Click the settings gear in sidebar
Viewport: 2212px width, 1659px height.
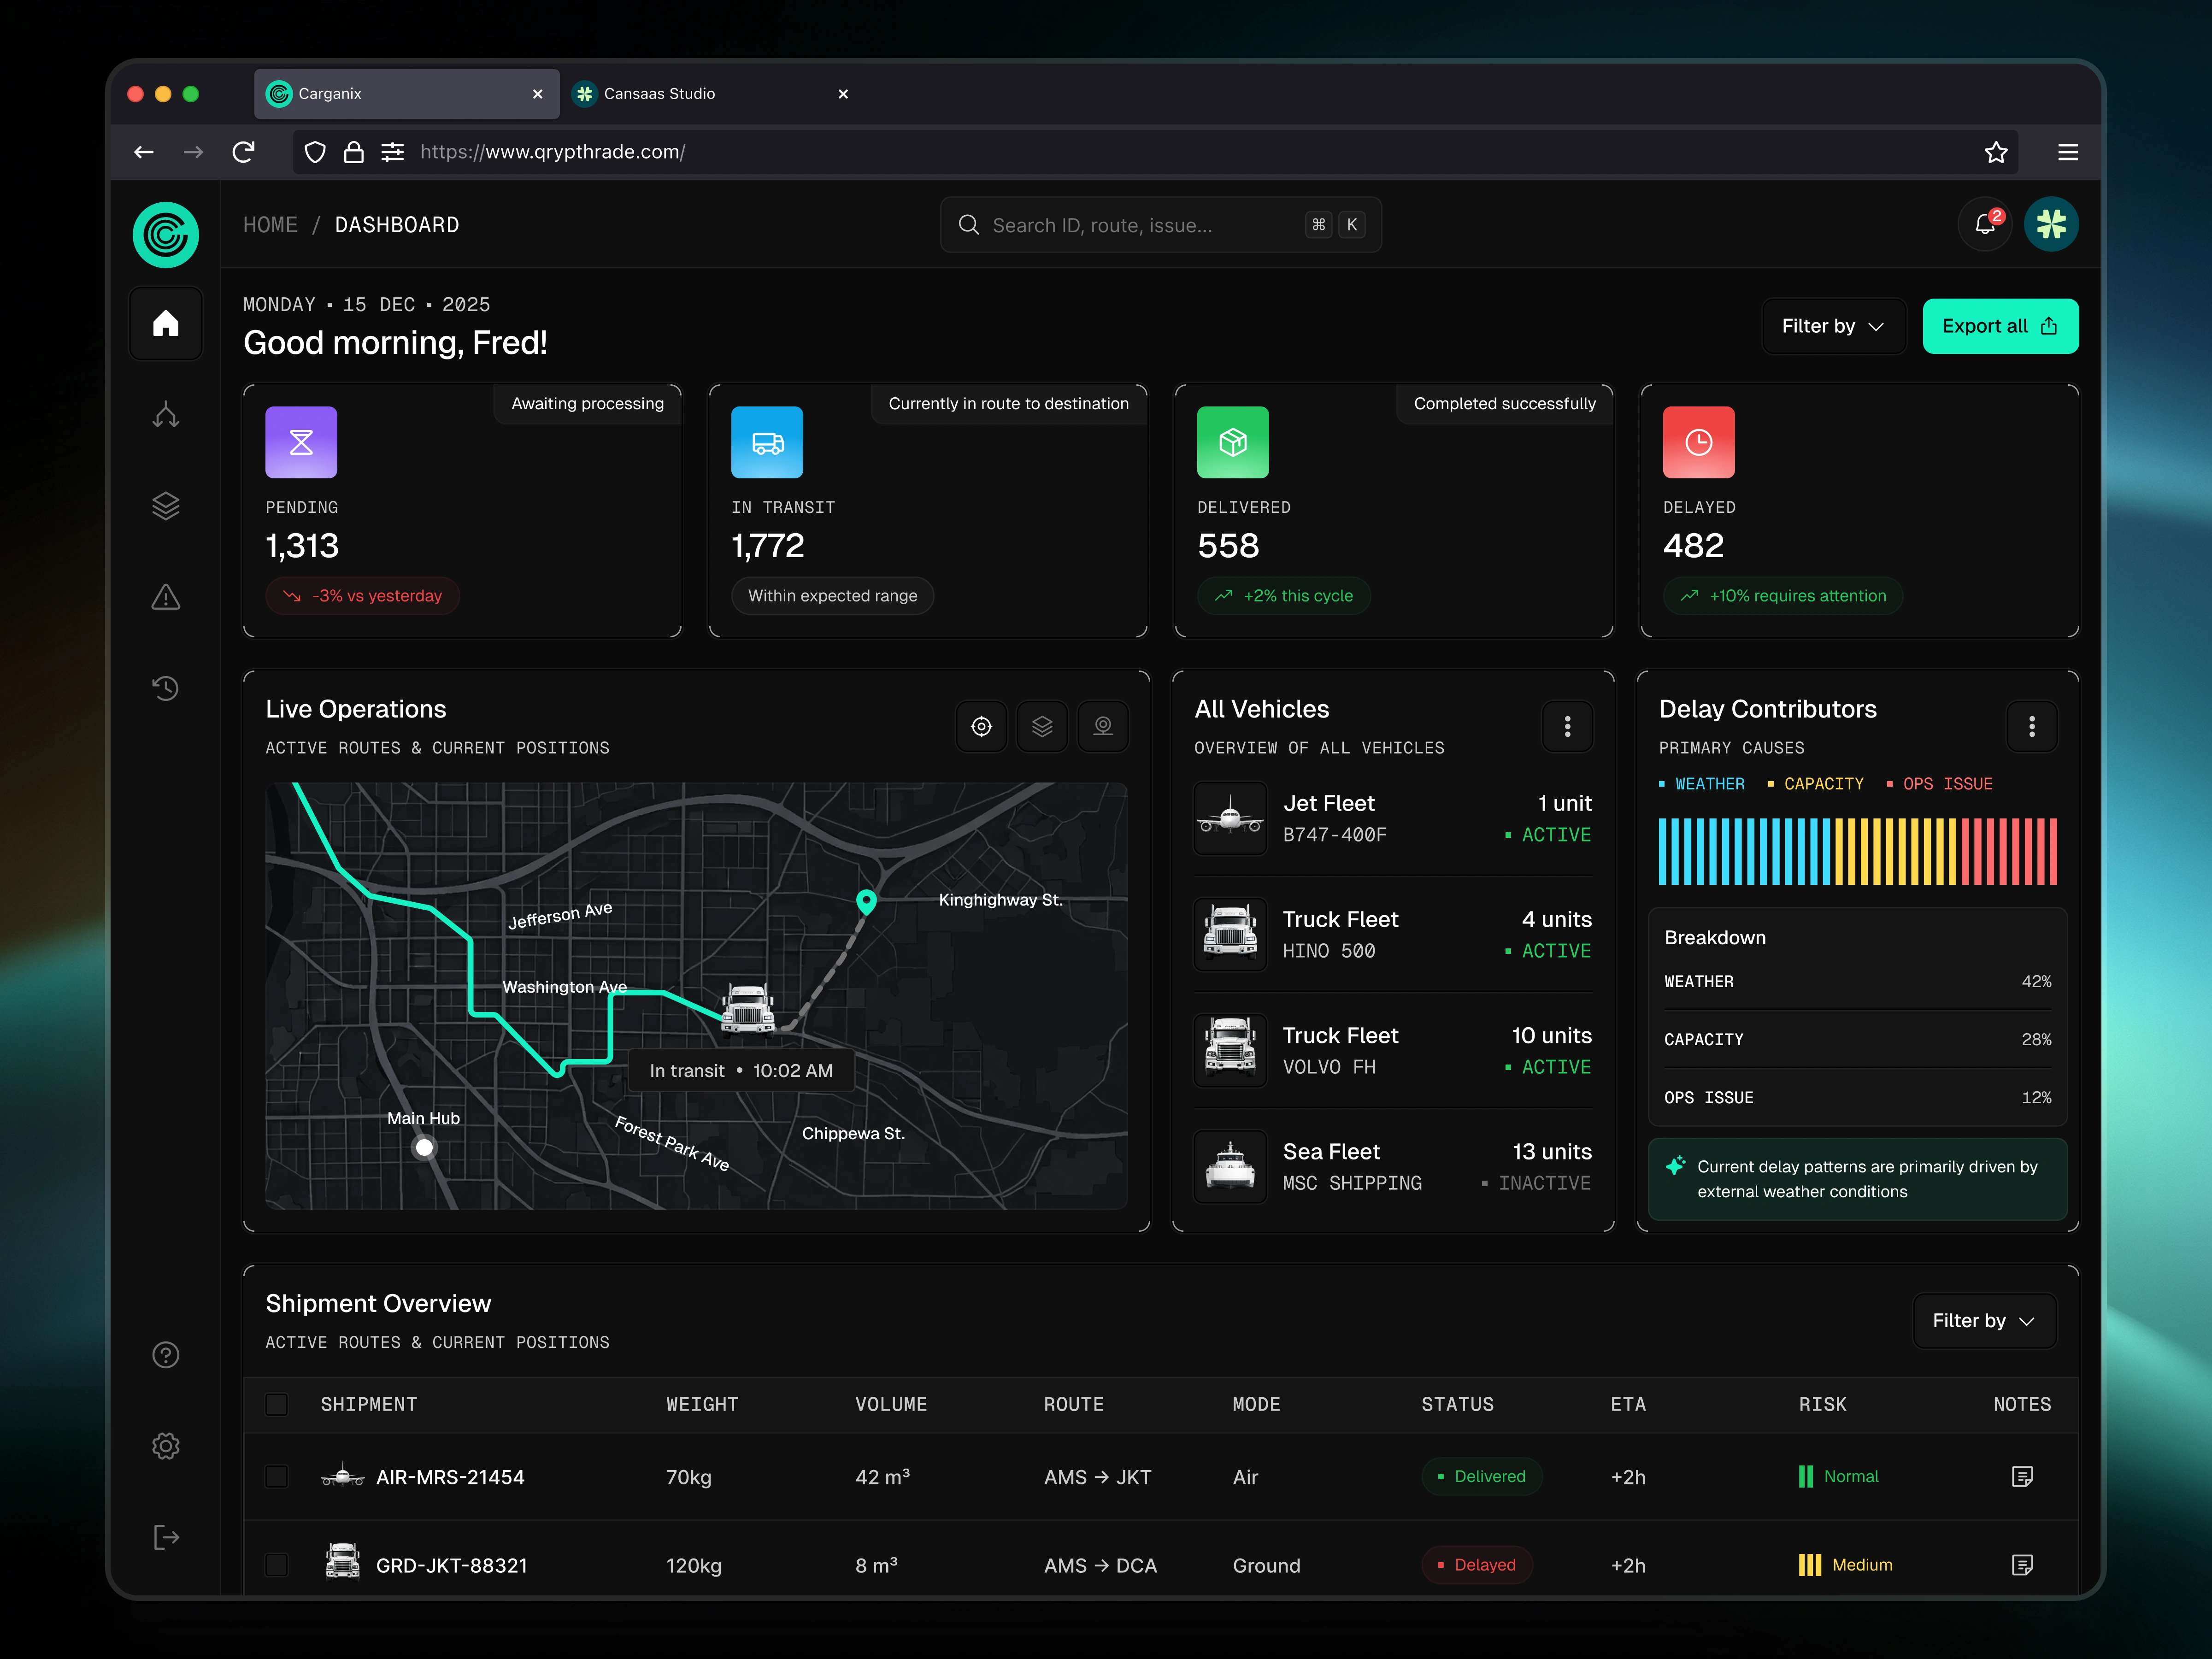tap(166, 1446)
